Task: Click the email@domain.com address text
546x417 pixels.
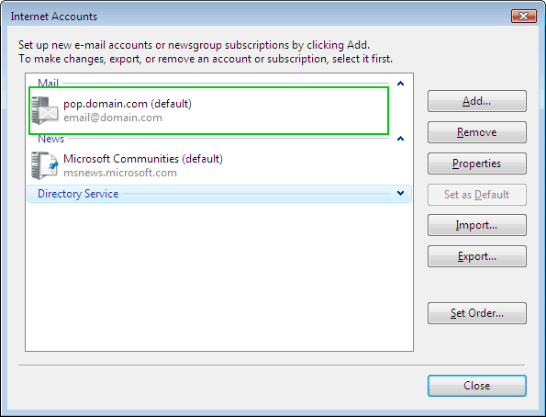Action: 113,118
